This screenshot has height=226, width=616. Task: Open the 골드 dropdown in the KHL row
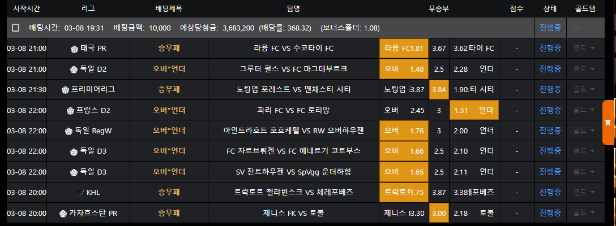tap(584, 192)
